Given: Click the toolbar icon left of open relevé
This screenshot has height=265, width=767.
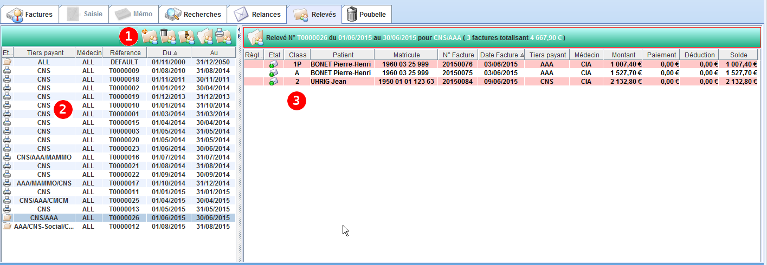Looking at the screenshot, I should coord(186,36).
